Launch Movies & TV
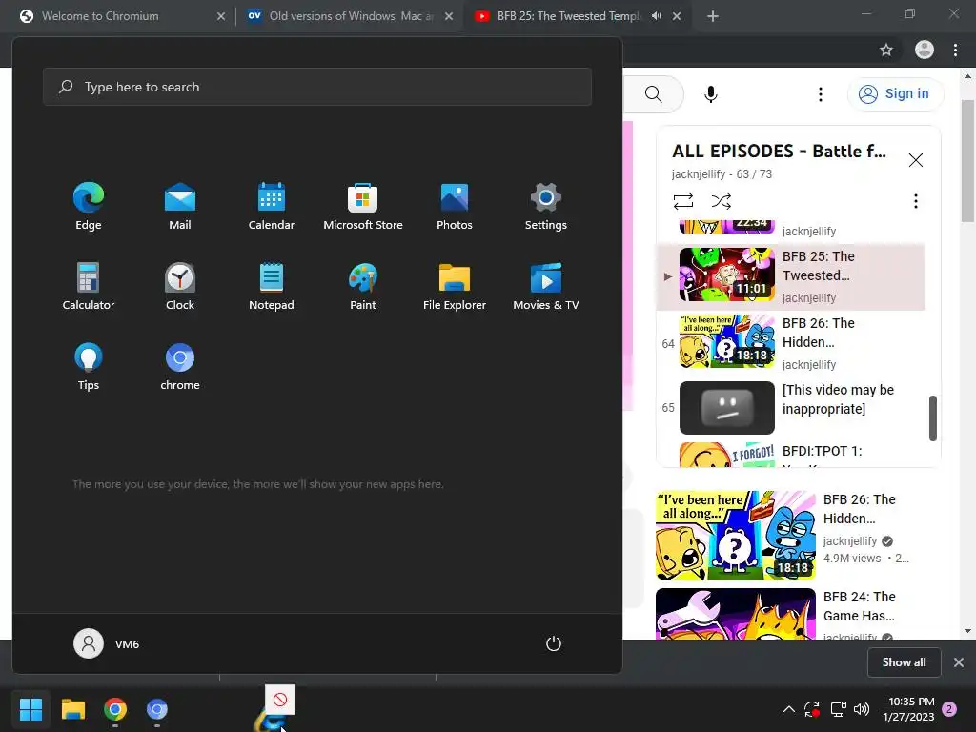This screenshot has width=976, height=732. tap(546, 286)
